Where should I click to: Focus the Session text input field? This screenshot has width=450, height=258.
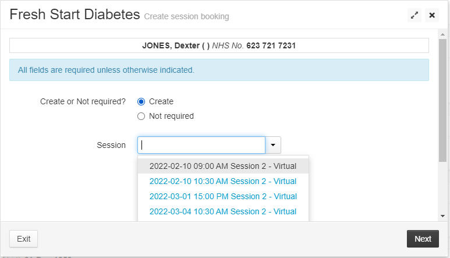tap(201, 145)
